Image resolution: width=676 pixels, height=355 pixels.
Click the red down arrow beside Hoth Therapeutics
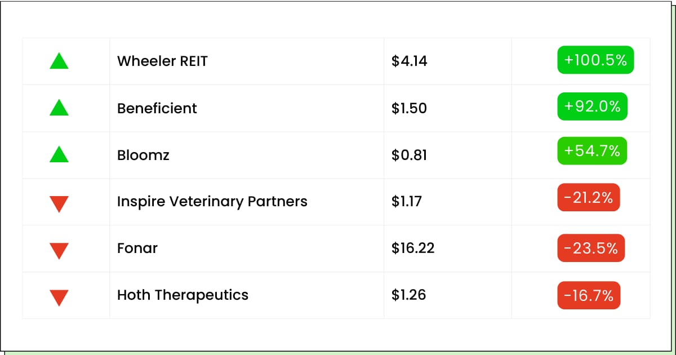(x=59, y=297)
